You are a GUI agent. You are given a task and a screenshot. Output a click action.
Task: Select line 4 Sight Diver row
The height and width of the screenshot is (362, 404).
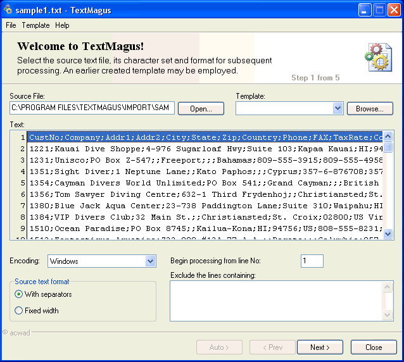pos(205,172)
